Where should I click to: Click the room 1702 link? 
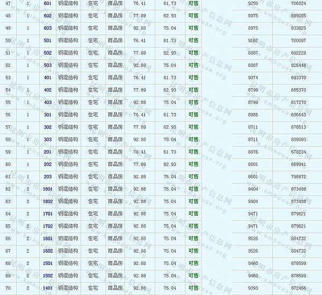point(48,226)
